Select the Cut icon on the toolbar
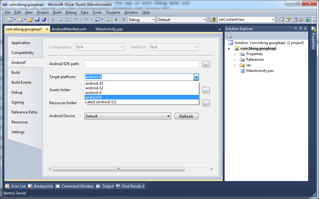319x199 pixels. pyautogui.click(x=53, y=19)
